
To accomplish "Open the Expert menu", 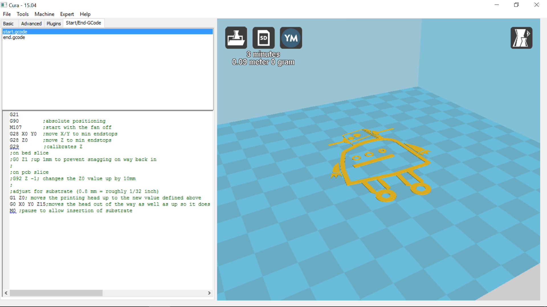I will point(67,14).
